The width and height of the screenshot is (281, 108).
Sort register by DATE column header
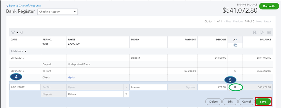(x=14, y=40)
